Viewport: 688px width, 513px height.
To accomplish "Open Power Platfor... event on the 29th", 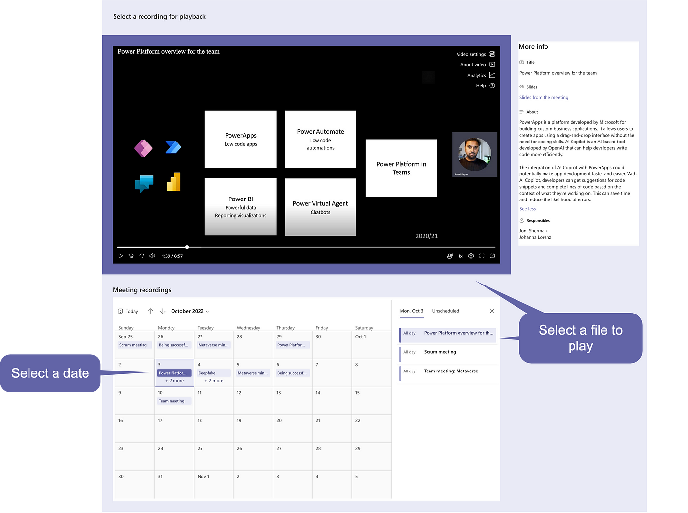I will (x=292, y=345).
